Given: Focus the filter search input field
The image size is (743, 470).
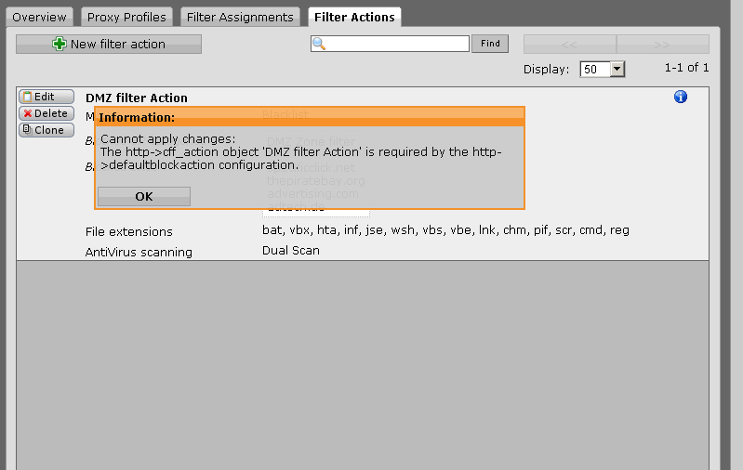Looking at the screenshot, I should tap(390, 44).
